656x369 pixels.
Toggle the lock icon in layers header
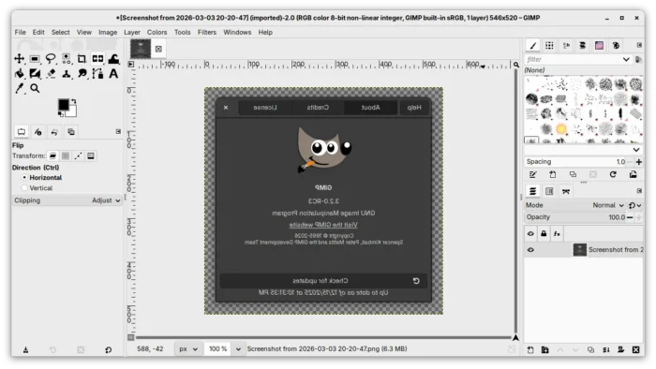pos(544,233)
